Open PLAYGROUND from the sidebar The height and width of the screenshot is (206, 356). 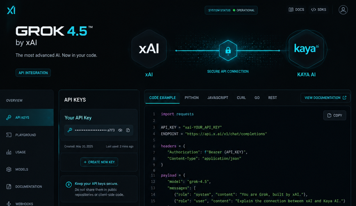coord(25,135)
